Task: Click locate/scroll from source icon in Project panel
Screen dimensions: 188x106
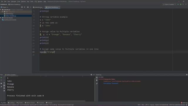Action: pos(22,7)
